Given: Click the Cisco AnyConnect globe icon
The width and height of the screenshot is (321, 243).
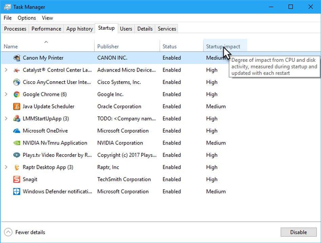Looking at the screenshot, I should (17, 82).
